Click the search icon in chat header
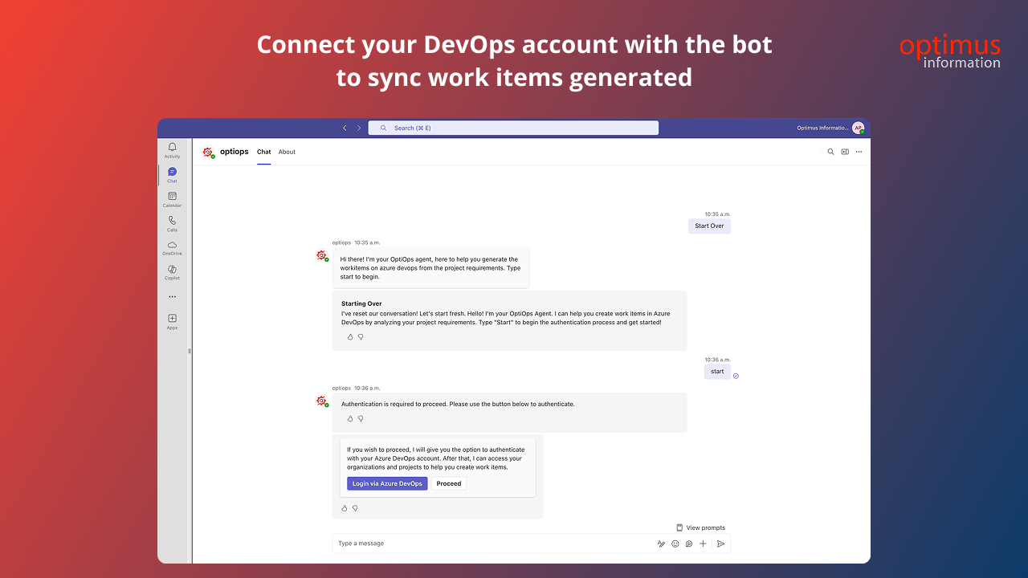The width and height of the screenshot is (1028, 578). tap(830, 152)
